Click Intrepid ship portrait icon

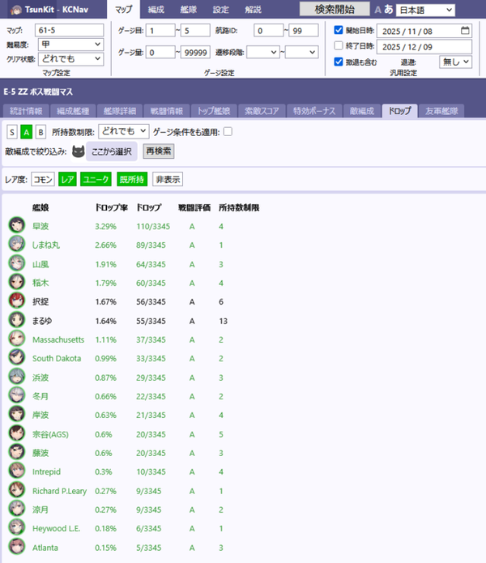(x=16, y=471)
